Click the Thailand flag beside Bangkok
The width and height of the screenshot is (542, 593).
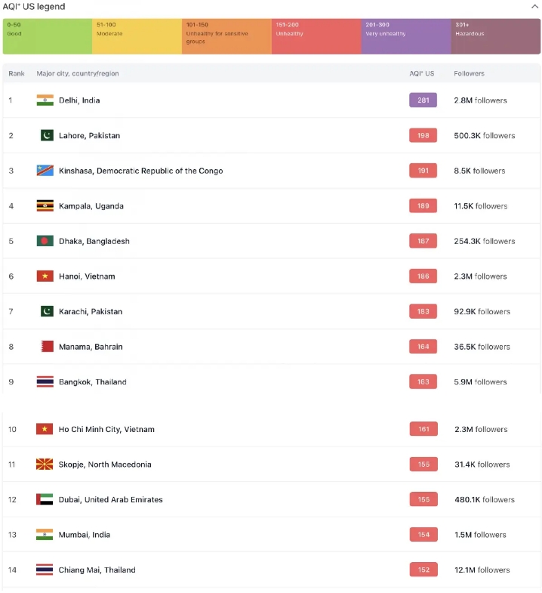click(x=45, y=381)
